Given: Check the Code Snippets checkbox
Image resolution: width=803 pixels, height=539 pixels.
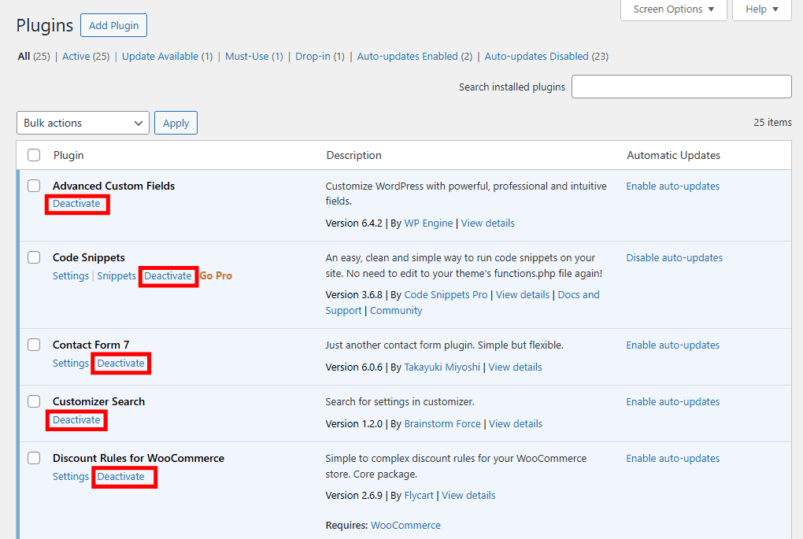Looking at the screenshot, I should 34,257.
